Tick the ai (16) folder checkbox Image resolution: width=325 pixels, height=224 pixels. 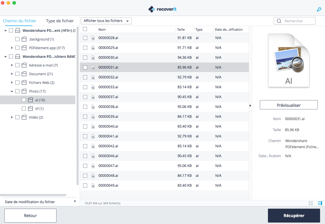click(24, 100)
